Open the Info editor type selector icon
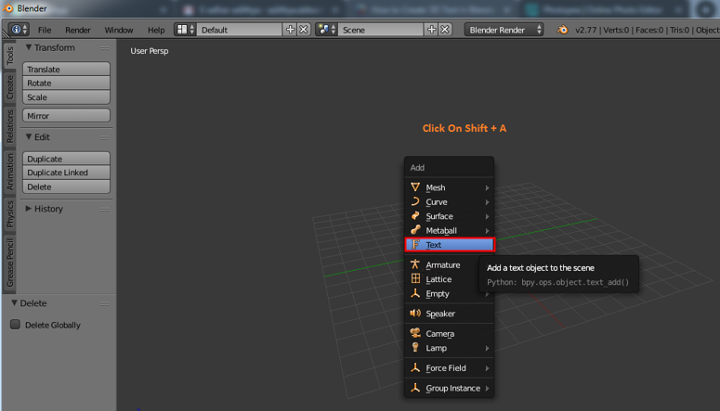Viewport: 720px width, 411px height. coord(19,30)
